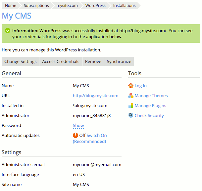Open Access Credentials
Screen dimensions: 202x191
point(61,61)
